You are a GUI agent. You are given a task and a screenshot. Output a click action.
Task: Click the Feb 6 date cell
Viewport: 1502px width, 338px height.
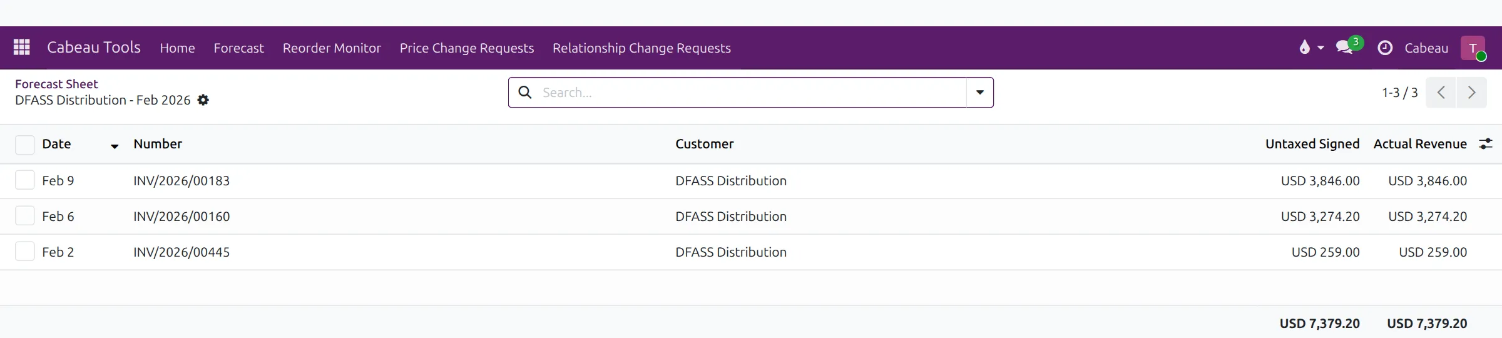click(58, 217)
